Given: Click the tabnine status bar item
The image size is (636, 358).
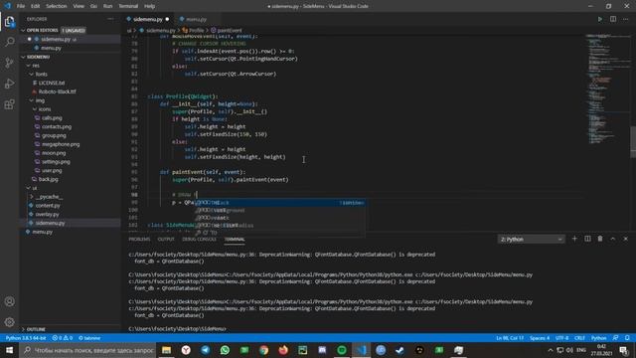Looking at the screenshot, I should point(89,338).
